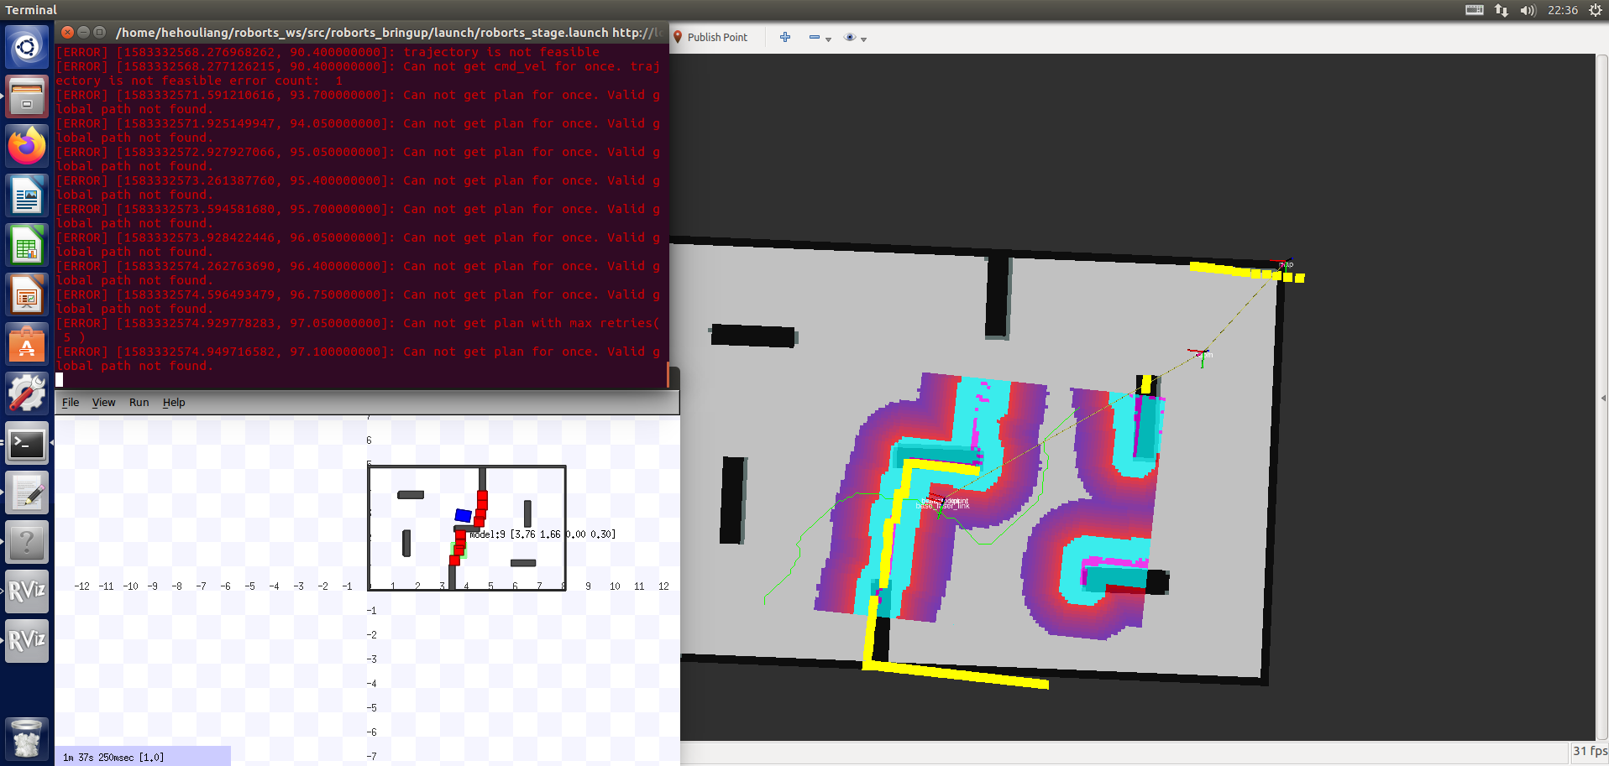1609x766 pixels.
Task: Open System Settings wrench icon in dock
Action: click(x=27, y=394)
